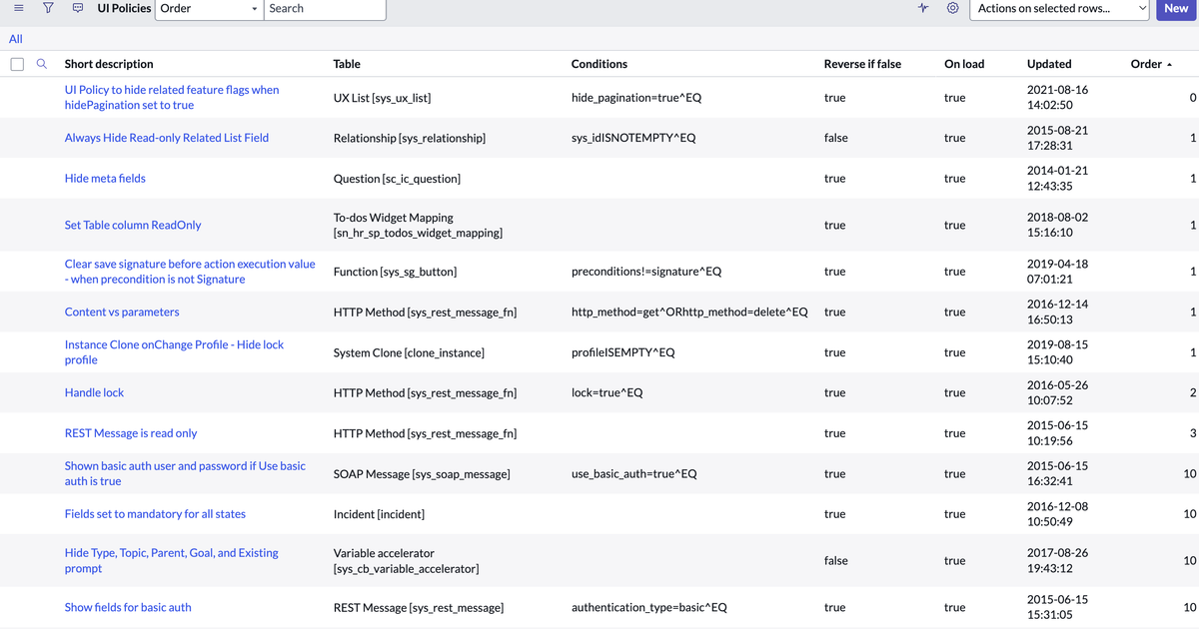1199x629 pixels.
Task: Sort by On load column header
Action: pos(964,64)
